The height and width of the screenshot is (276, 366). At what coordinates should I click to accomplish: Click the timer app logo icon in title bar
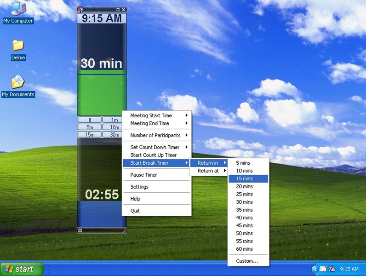pyautogui.click(x=80, y=10)
